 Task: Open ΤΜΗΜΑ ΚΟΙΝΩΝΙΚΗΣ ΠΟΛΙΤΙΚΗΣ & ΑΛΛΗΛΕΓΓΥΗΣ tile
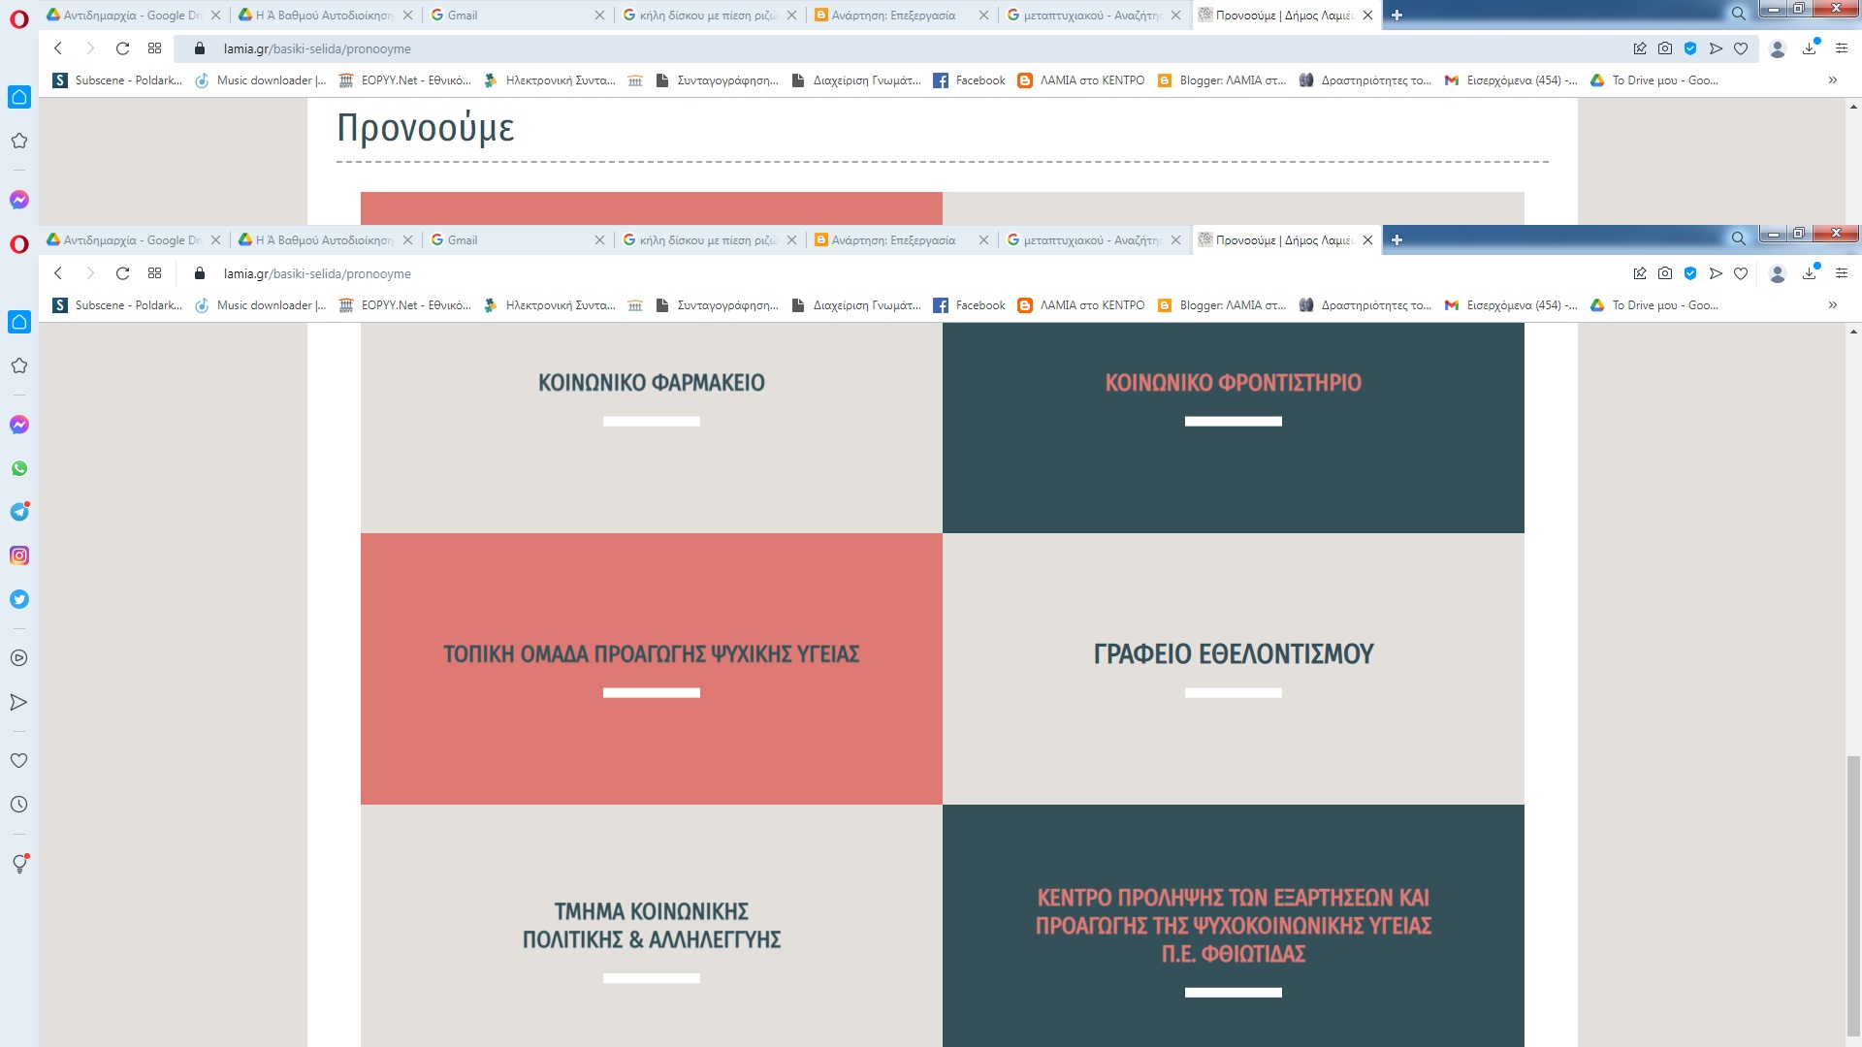tap(651, 926)
